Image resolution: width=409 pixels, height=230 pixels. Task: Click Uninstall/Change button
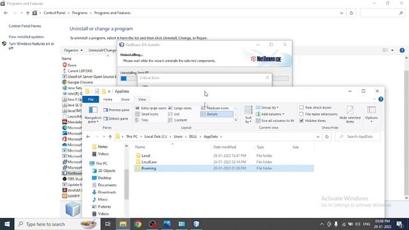[x=102, y=50]
